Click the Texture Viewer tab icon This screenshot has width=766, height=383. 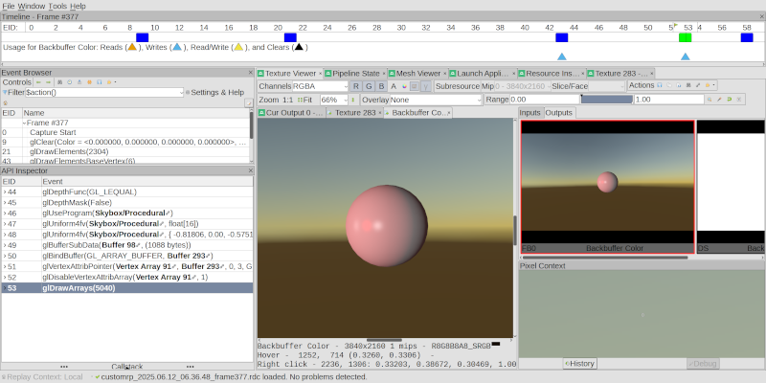pos(260,73)
